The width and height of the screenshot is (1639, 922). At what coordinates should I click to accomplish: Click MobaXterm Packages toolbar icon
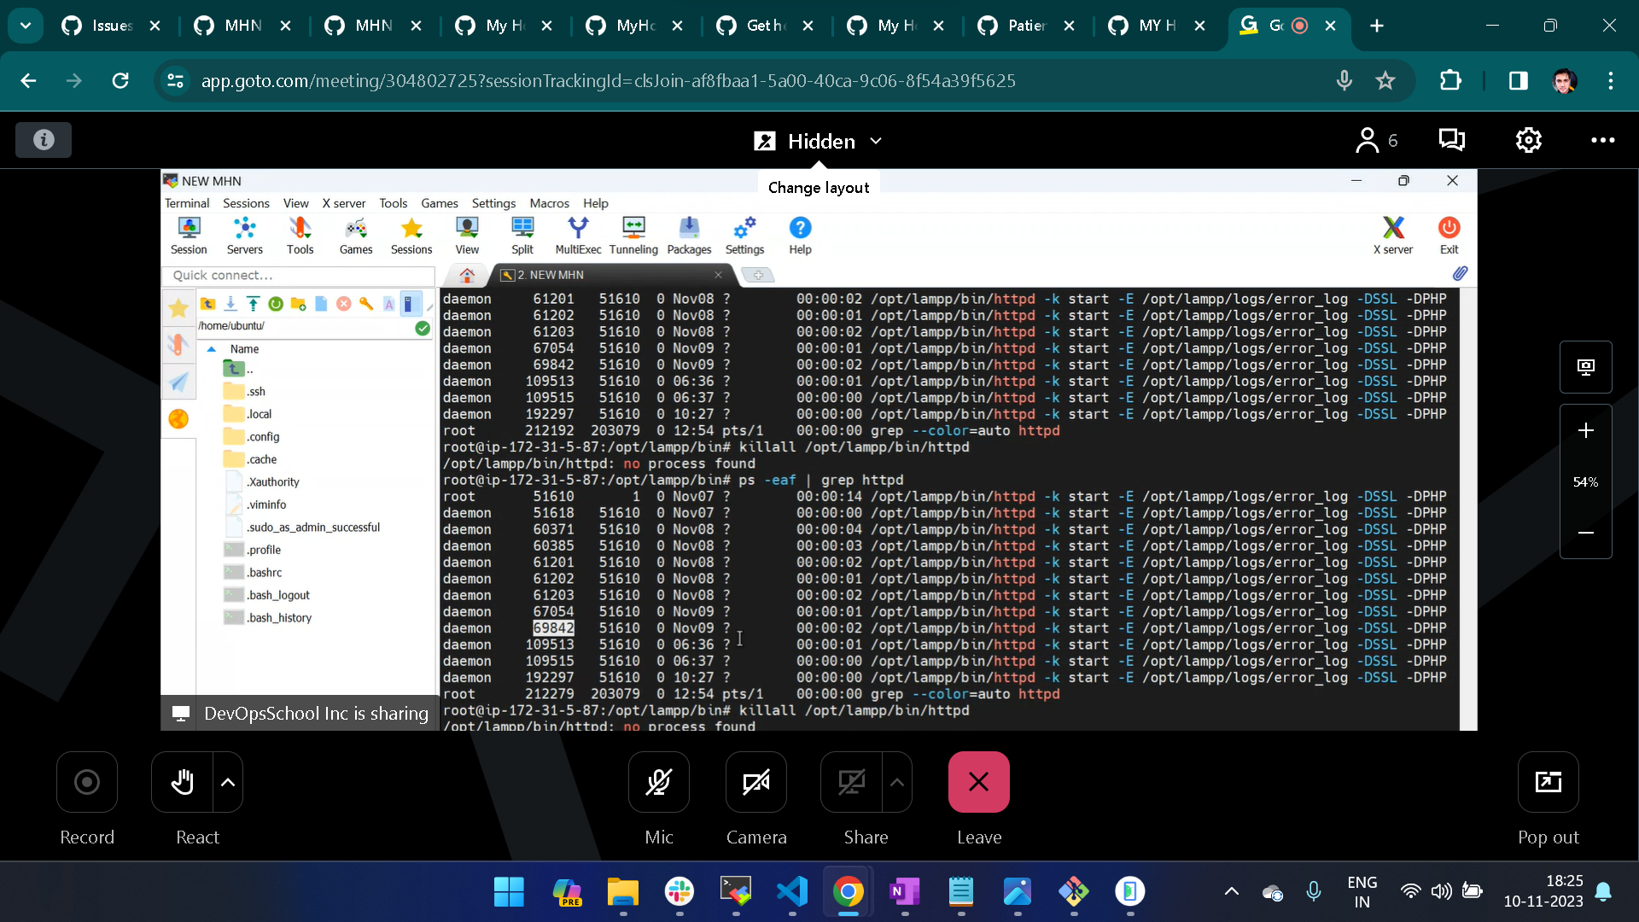(x=689, y=236)
